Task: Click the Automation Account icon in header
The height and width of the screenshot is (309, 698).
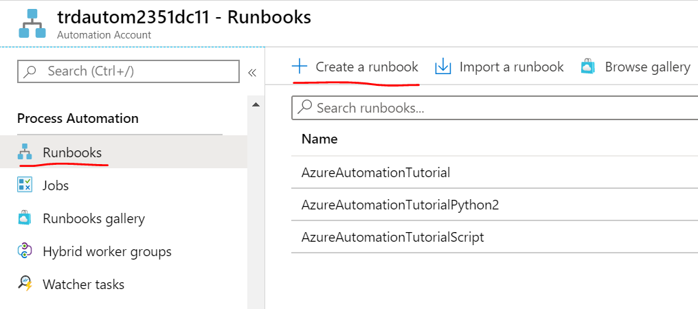Action: coord(32,23)
